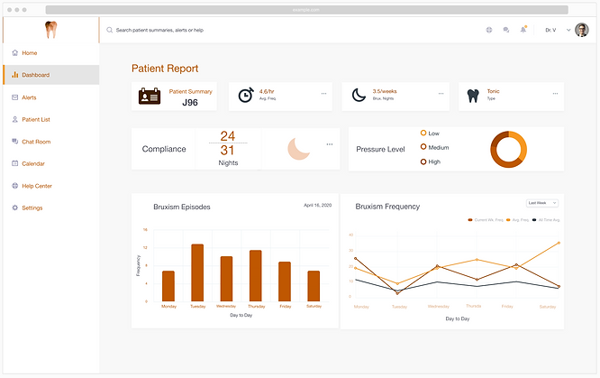
Task: Click the Compliance 24 nights value
Action: click(x=228, y=135)
